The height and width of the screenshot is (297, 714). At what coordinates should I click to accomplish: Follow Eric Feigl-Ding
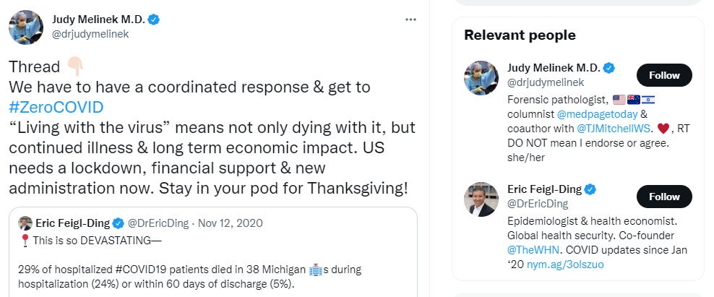[664, 197]
